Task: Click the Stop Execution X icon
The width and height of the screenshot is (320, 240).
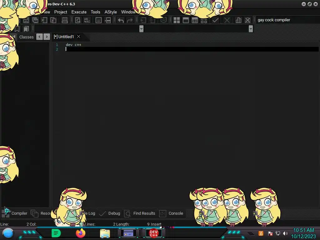Action: [227, 20]
